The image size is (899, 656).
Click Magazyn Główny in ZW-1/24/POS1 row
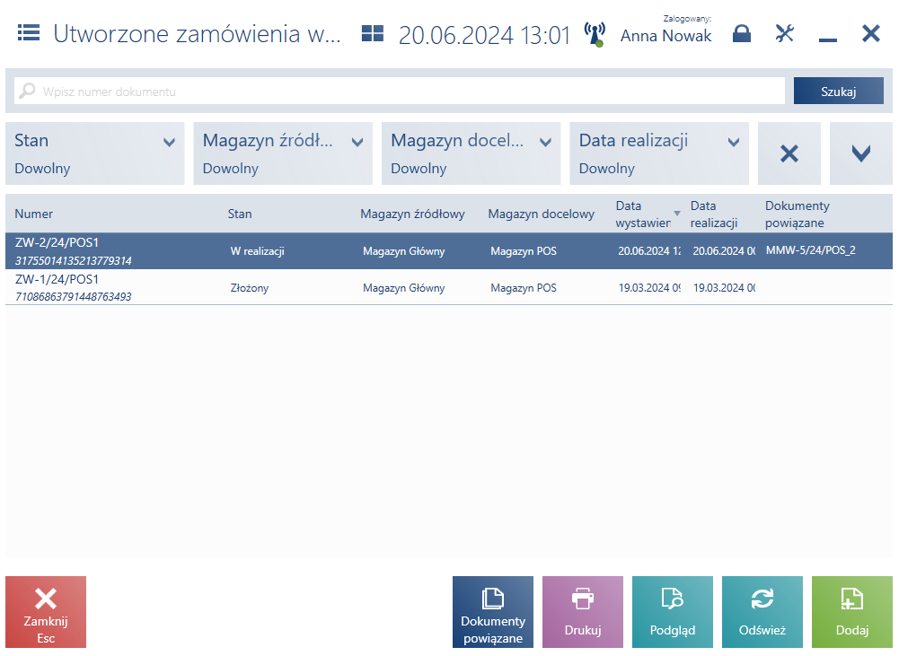403,287
